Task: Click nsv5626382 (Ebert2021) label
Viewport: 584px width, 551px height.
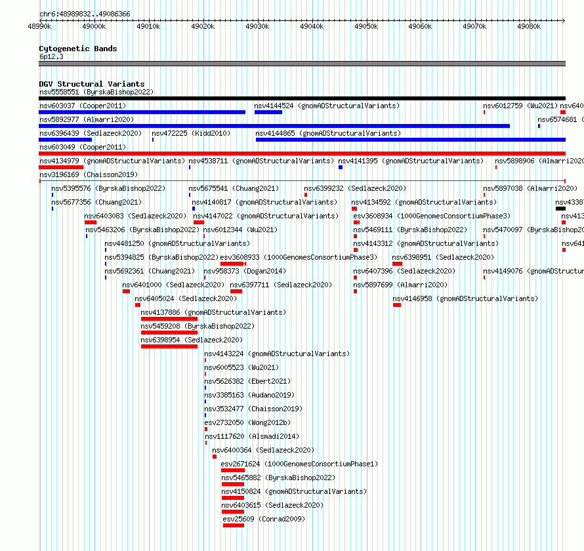Action: [x=247, y=381]
